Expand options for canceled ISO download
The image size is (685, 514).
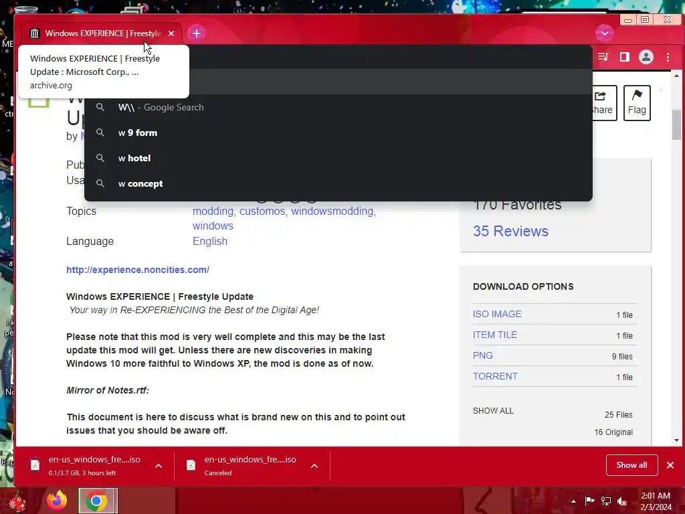pos(314,466)
